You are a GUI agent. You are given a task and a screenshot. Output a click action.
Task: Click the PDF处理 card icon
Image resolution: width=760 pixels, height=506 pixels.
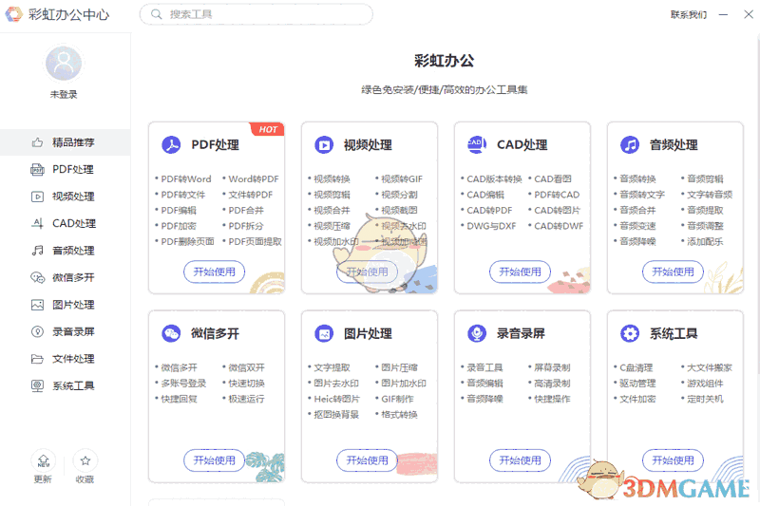click(x=171, y=145)
